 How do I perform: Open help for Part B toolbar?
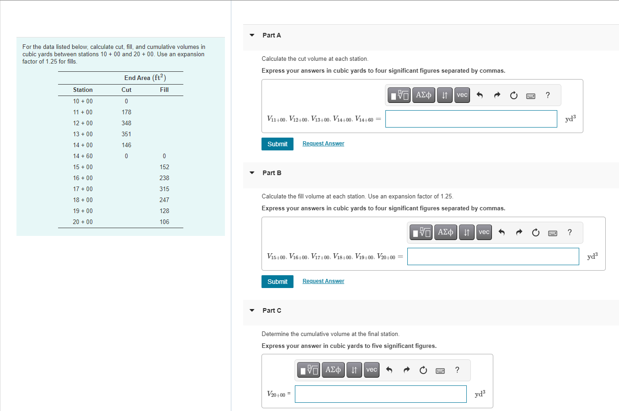570,233
